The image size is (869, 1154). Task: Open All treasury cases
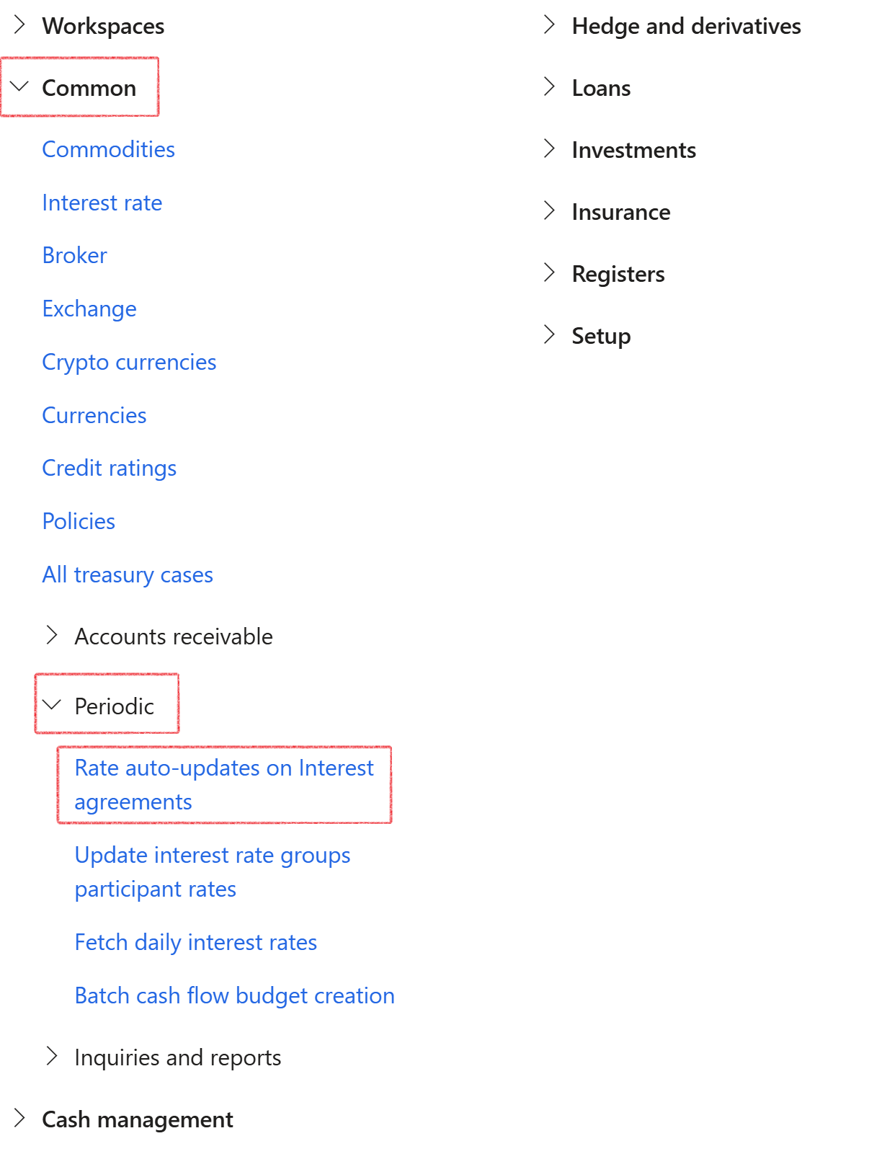[x=128, y=574]
